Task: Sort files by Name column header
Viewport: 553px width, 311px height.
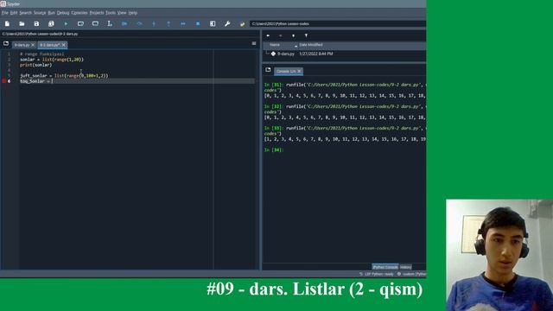Action: point(275,45)
